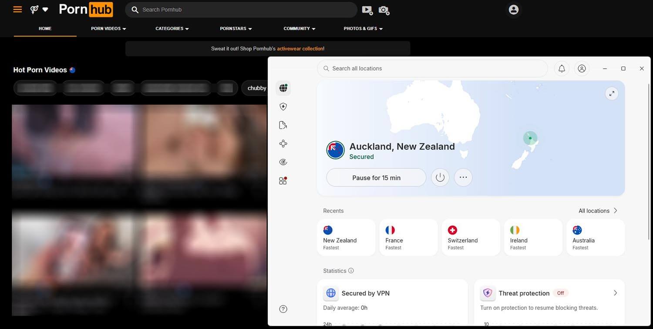Connect to Switzerland from Recents
The image size is (653, 329).
click(471, 237)
